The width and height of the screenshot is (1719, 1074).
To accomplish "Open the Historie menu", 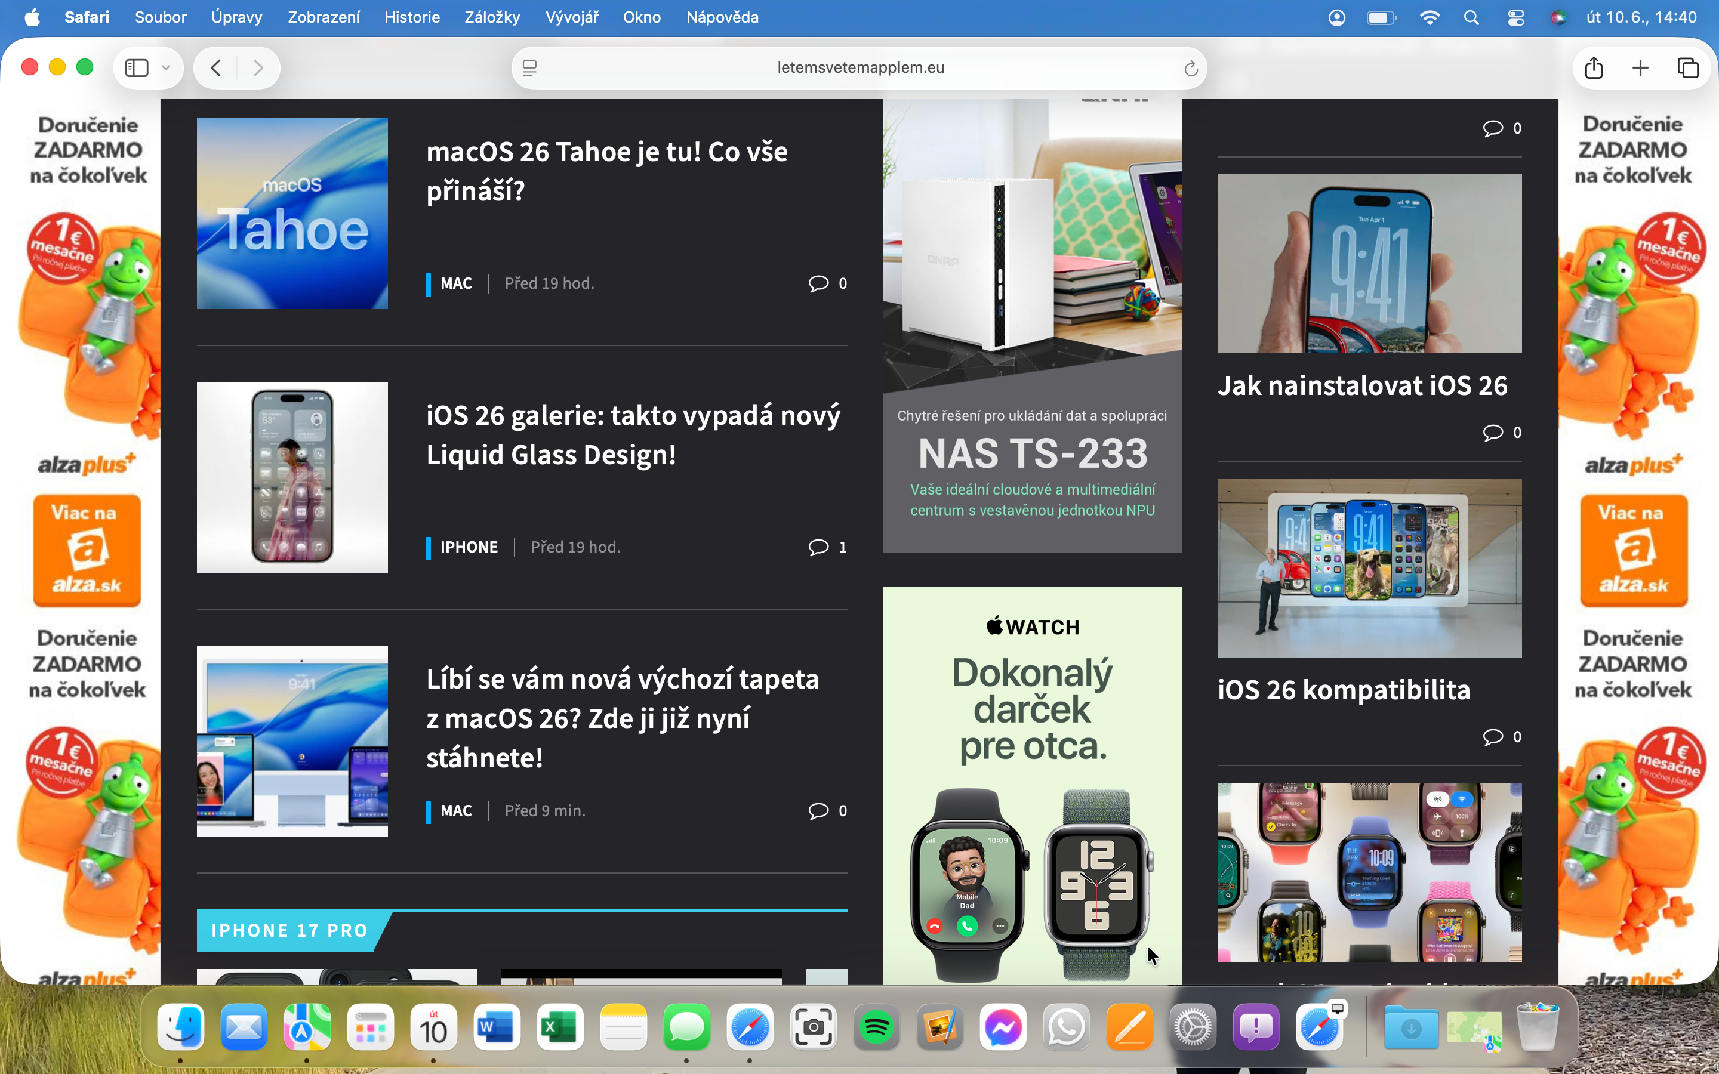I will (x=412, y=17).
